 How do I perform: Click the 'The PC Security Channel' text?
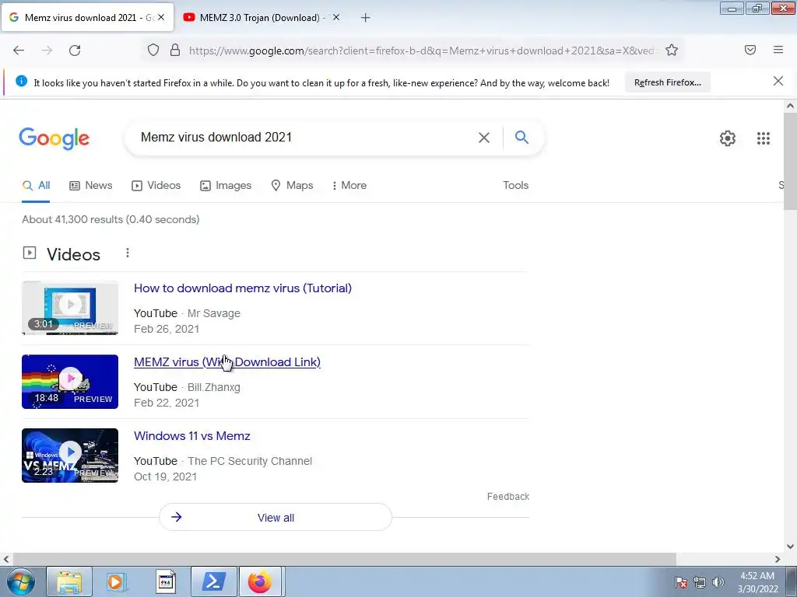coord(250,461)
